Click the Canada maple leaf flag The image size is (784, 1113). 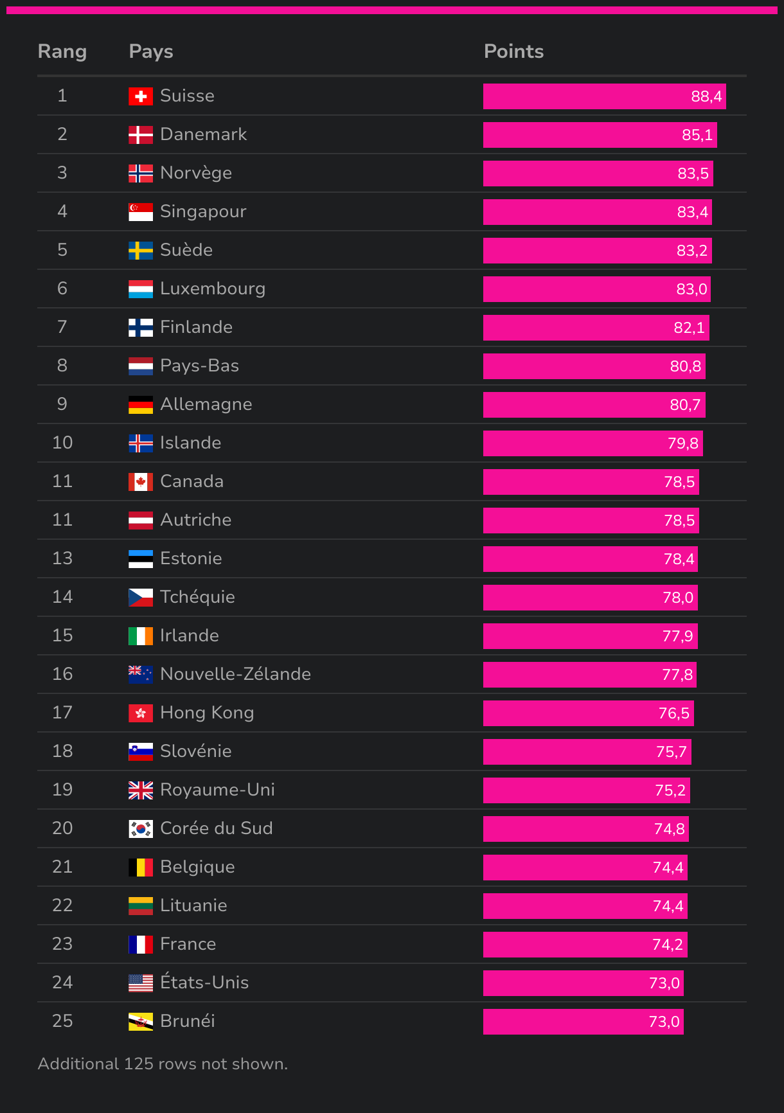pyautogui.click(x=141, y=482)
